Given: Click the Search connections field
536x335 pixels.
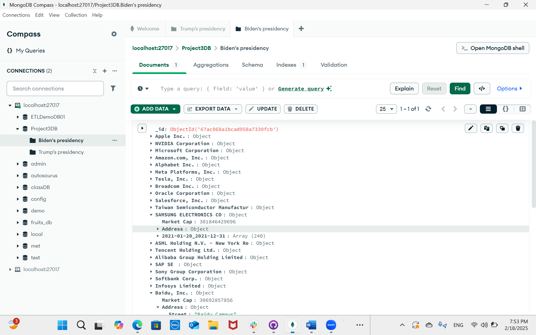Looking at the screenshot, I should [x=55, y=88].
